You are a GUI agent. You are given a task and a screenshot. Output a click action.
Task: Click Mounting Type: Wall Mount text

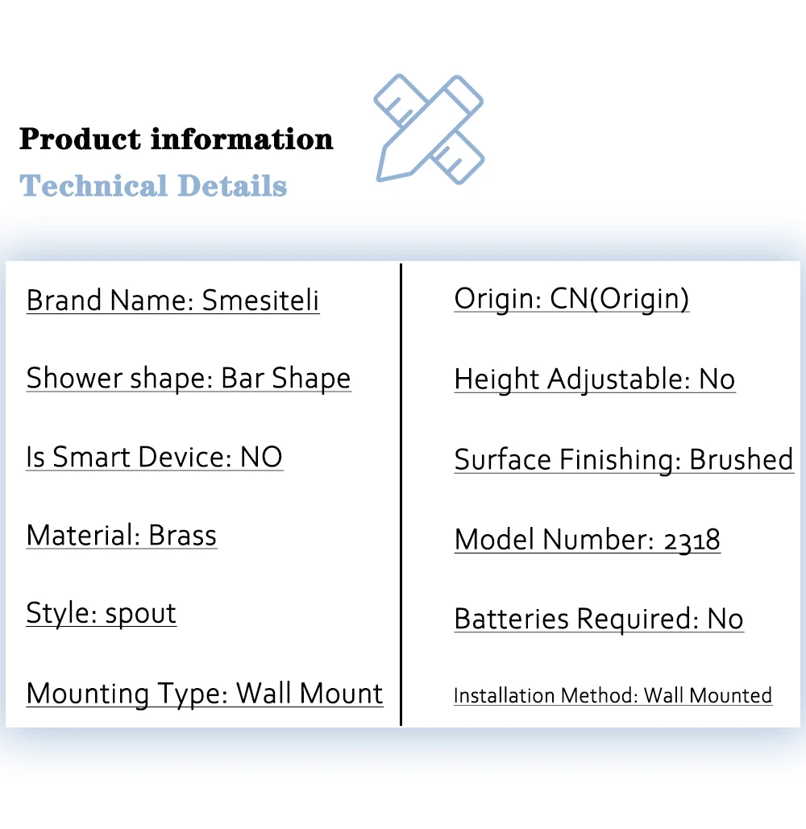pos(205,693)
